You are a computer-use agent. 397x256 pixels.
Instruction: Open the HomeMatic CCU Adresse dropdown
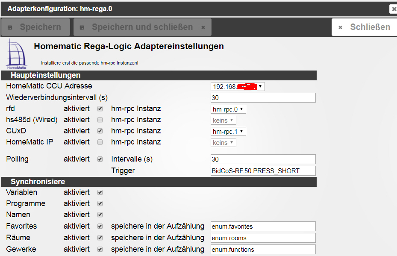click(238, 86)
